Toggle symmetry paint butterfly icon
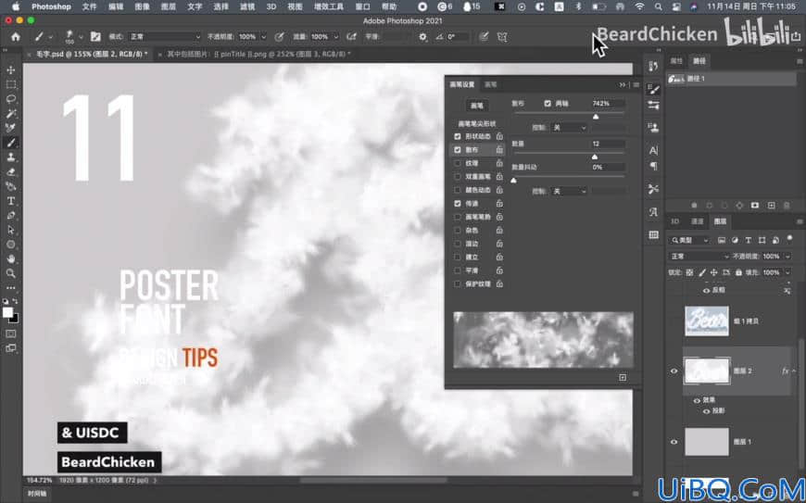806x503 pixels. (x=502, y=37)
